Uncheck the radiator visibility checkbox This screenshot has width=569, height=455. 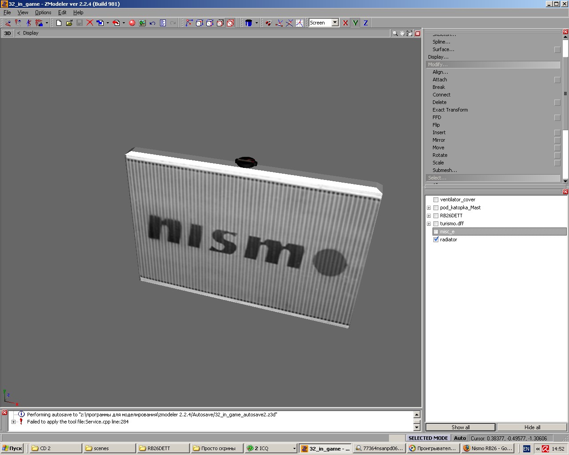coord(436,239)
